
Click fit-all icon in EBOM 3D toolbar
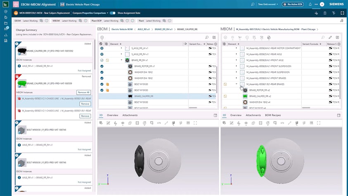point(137,123)
